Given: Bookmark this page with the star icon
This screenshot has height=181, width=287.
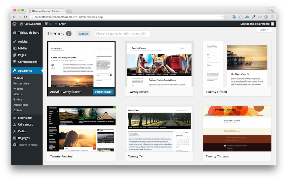Looking at the screenshot, I should [222, 17].
